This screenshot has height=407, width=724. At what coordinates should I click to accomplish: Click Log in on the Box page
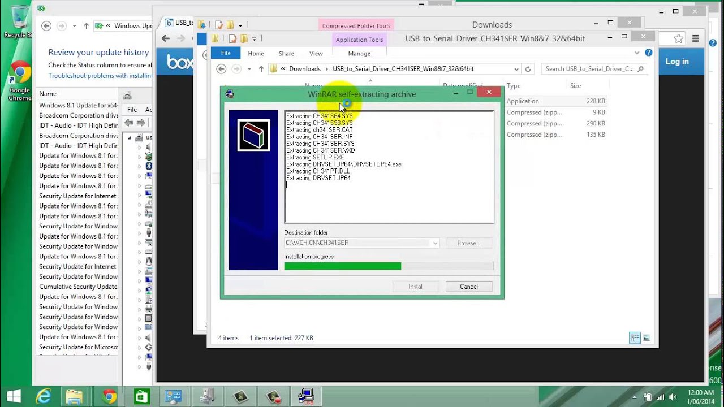(677, 62)
